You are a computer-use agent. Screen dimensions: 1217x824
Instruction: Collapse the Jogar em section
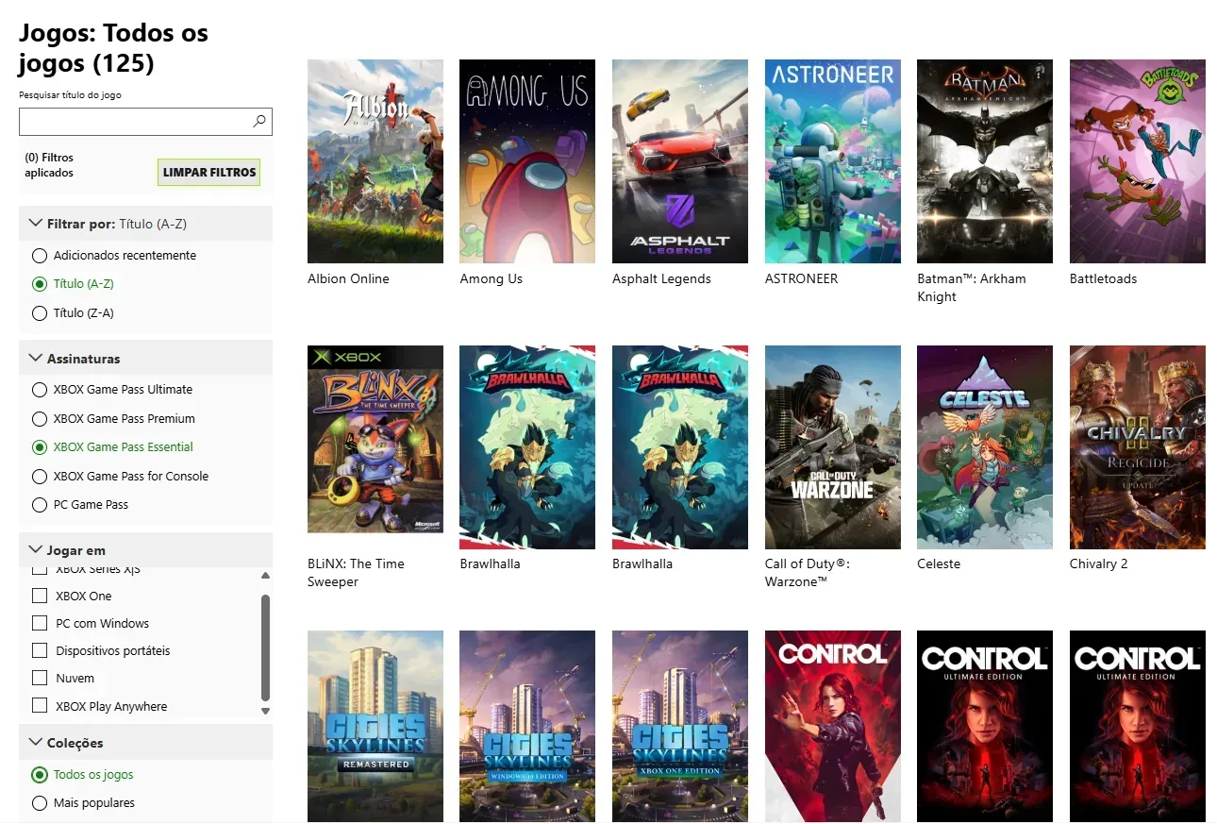[145, 550]
